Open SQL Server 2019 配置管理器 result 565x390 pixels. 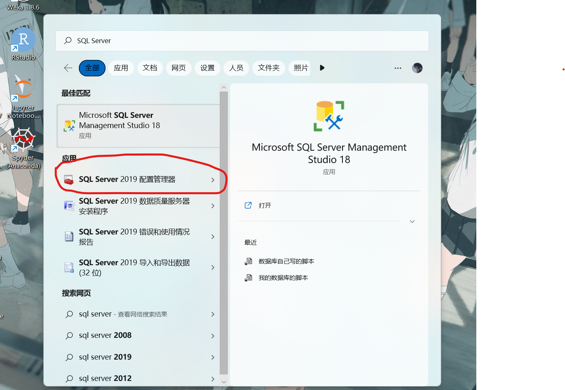[138, 179]
